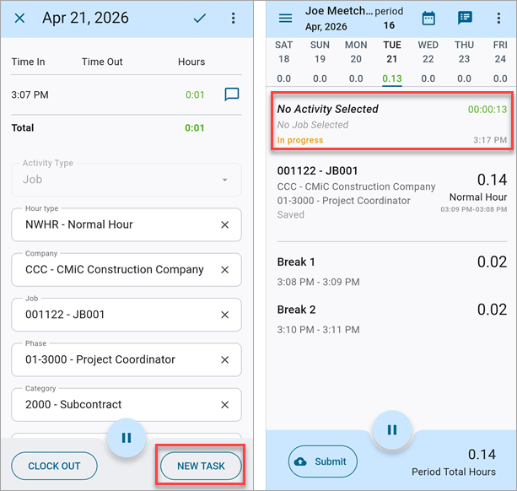Tap the Joe Meetch... employee name
517x491 pixels.
pyautogui.click(x=339, y=11)
